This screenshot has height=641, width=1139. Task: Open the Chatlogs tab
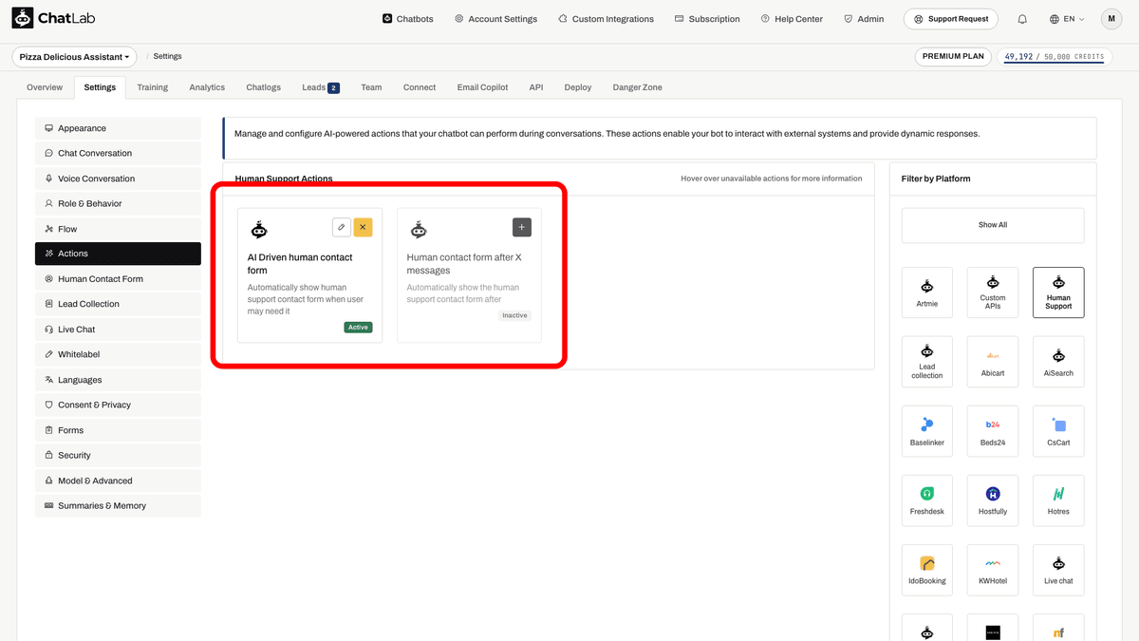[264, 87]
